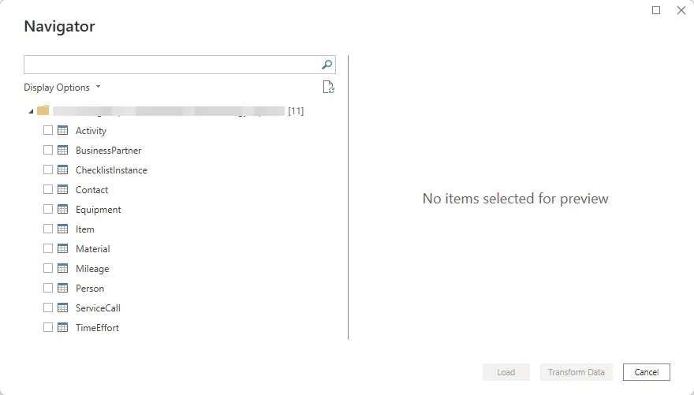Image resolution: width=694 pixels, height=395 pixels.
Task: Focus the Navigator search input field
Action: [x=172, y=65]
